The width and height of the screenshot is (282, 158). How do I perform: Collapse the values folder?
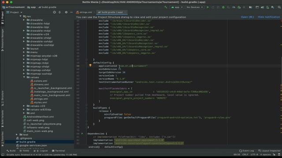coord(24,77)
